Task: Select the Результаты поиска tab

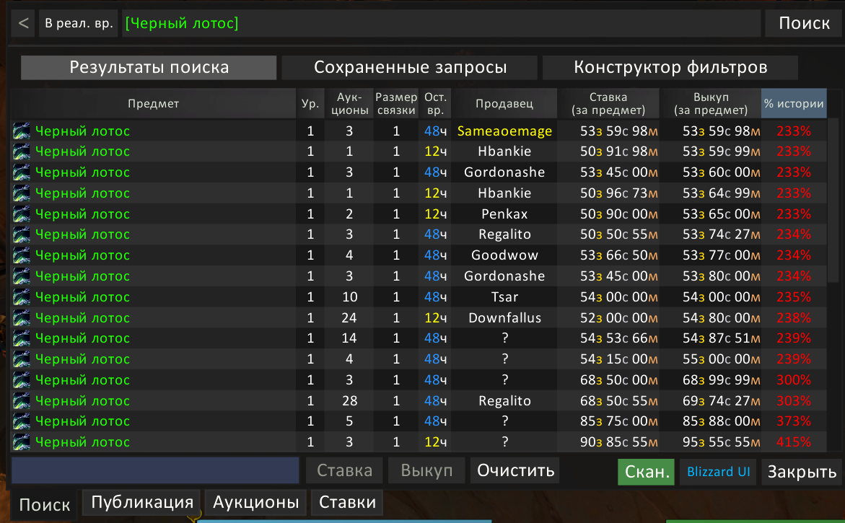Action: (149, 67)
